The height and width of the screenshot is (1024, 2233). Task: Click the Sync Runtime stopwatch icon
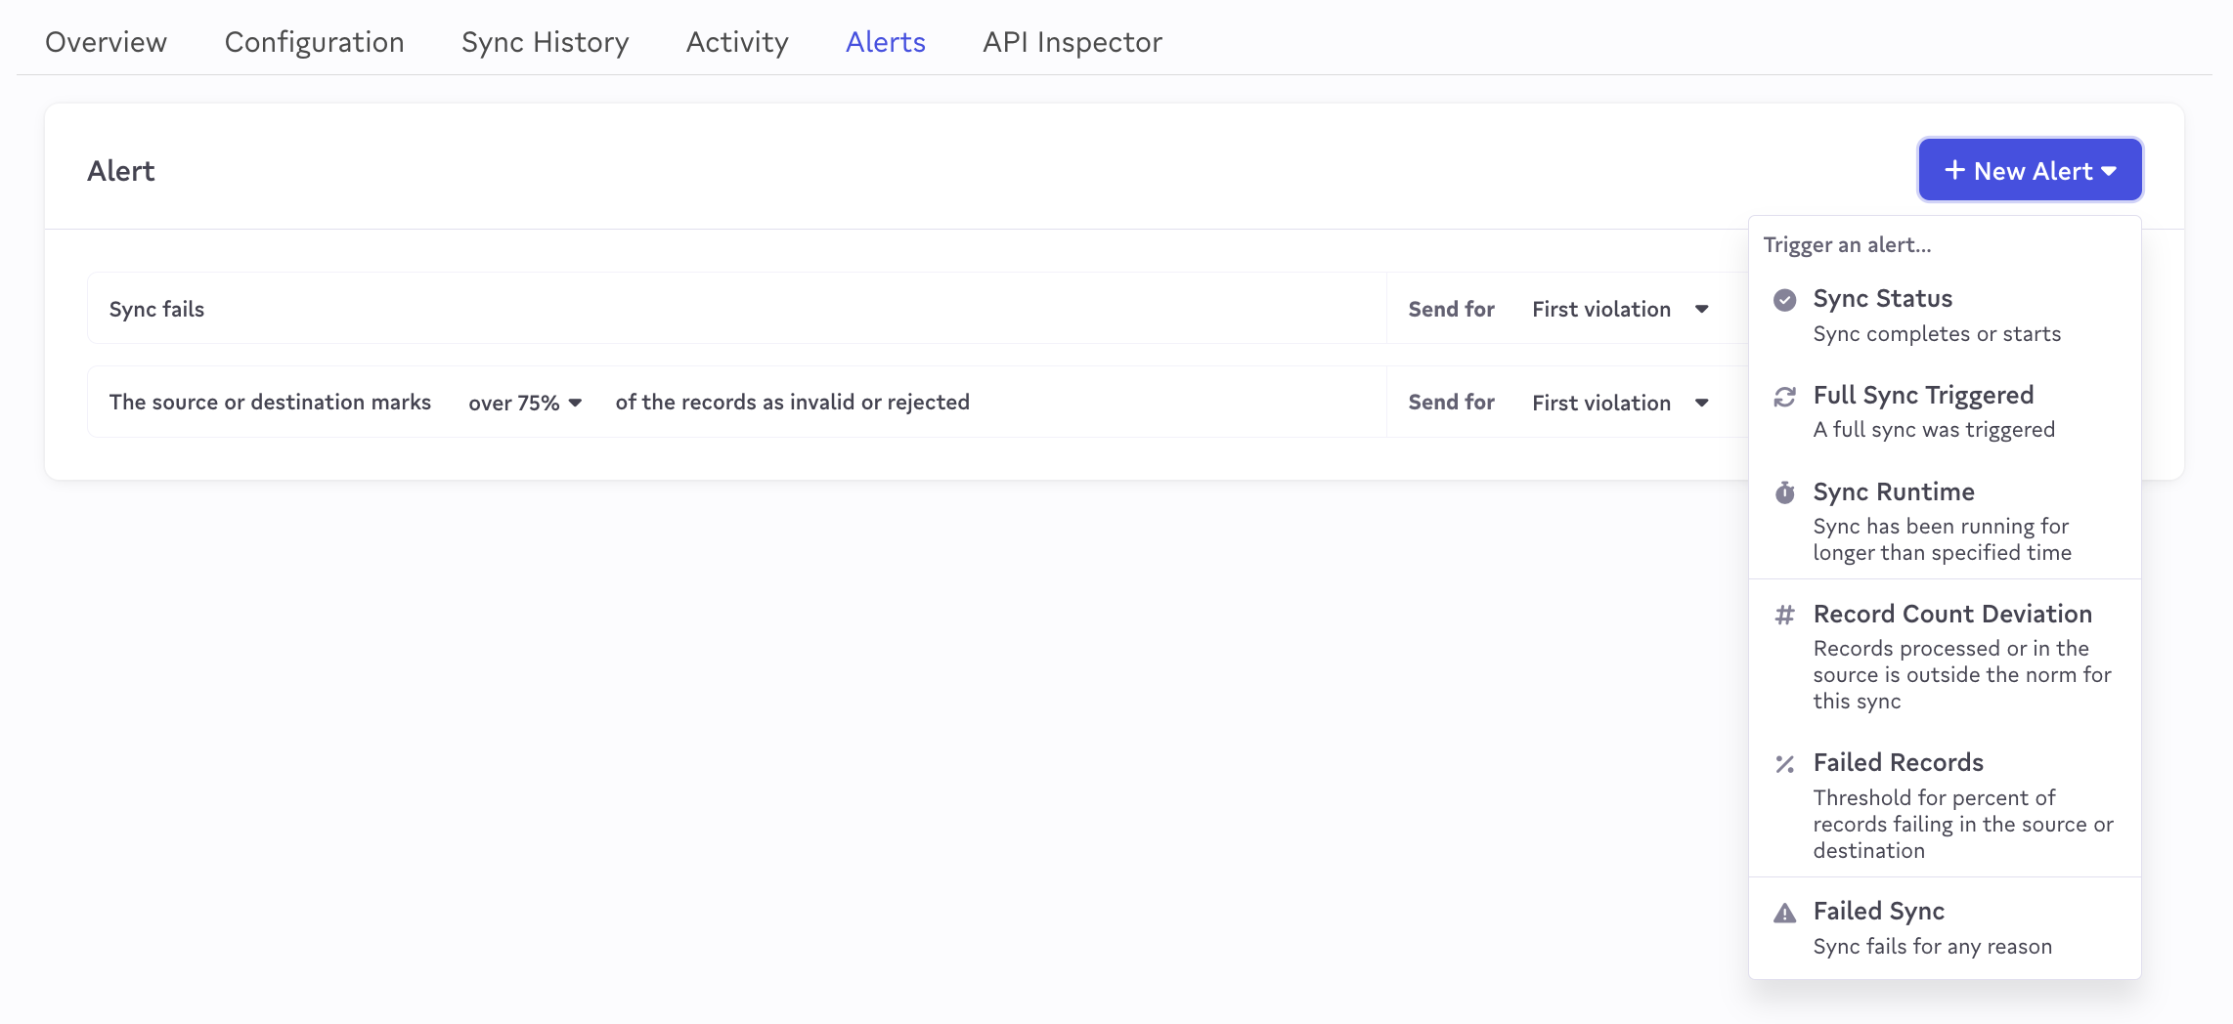point(1784,492)
